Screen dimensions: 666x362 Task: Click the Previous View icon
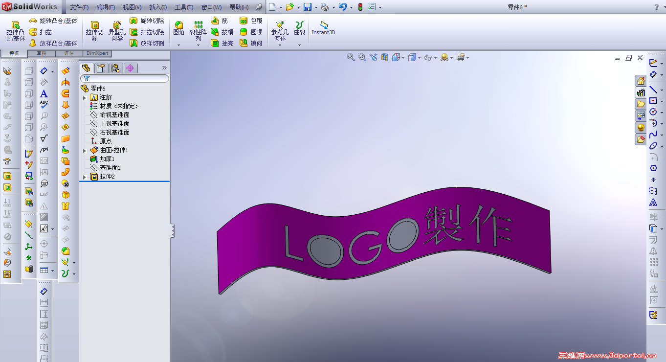coord(374,57)
